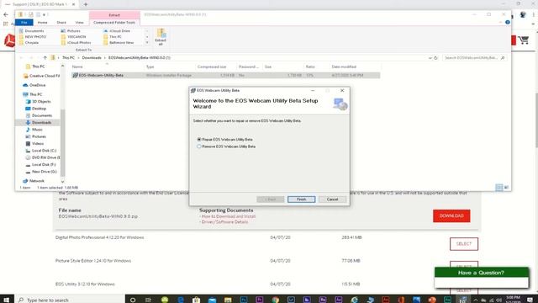Screen dimensions: 538x303
Task: Click the Extract all icon in the ribbon
Action: 161,37
